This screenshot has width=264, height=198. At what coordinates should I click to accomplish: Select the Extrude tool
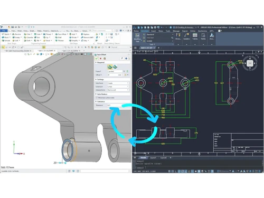tap(6, 41)
